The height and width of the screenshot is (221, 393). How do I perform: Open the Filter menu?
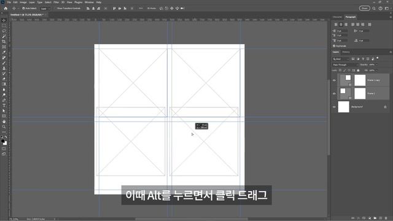click(x=56, y=2)
